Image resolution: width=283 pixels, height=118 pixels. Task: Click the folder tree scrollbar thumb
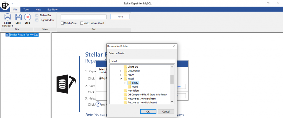point(172,79)
